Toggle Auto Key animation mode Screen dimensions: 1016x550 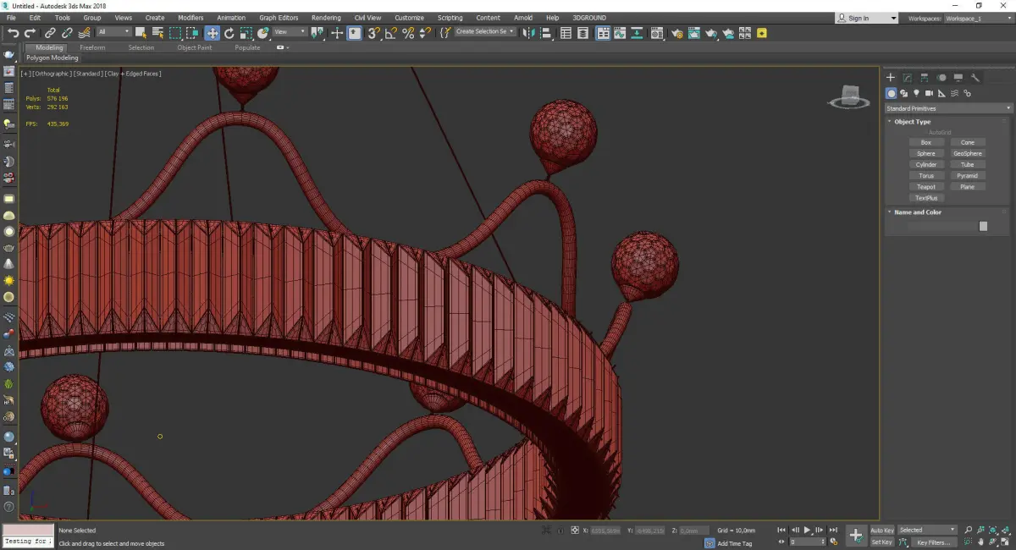tap(881, 531)
